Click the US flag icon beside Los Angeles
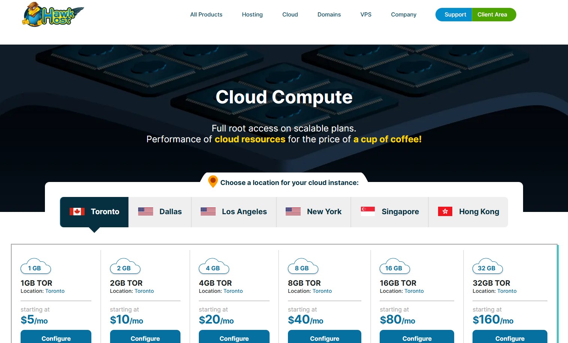 point(208,212)
